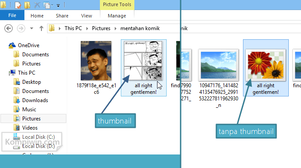The width and height of the screenshot is (301, 168).
Task: Open Pictures under OneDrive
Action: coord(31,64)
